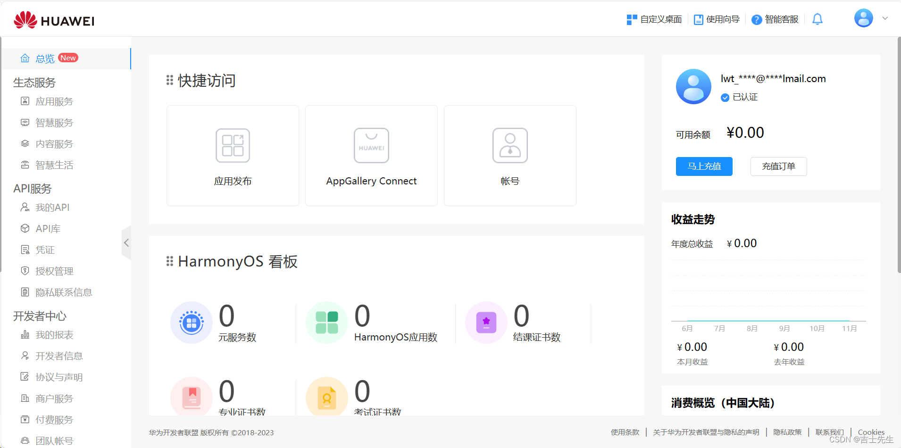
Task: Click the 我的报表 chart icon
Action: pyautogui.click(x=25, y=334)
